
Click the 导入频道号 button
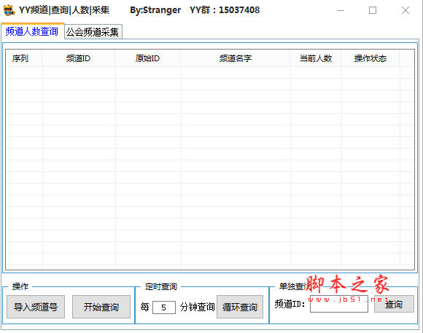point(36,307)
